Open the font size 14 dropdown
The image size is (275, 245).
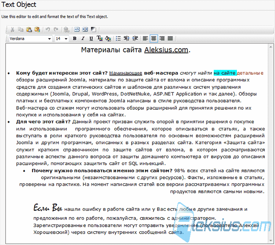point(62,39)
